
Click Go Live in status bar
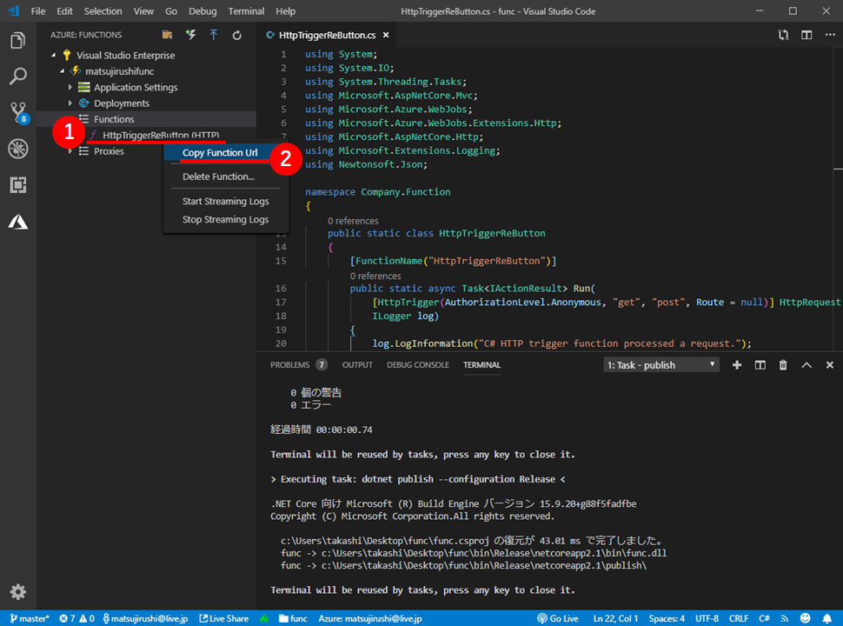(558, 618)
